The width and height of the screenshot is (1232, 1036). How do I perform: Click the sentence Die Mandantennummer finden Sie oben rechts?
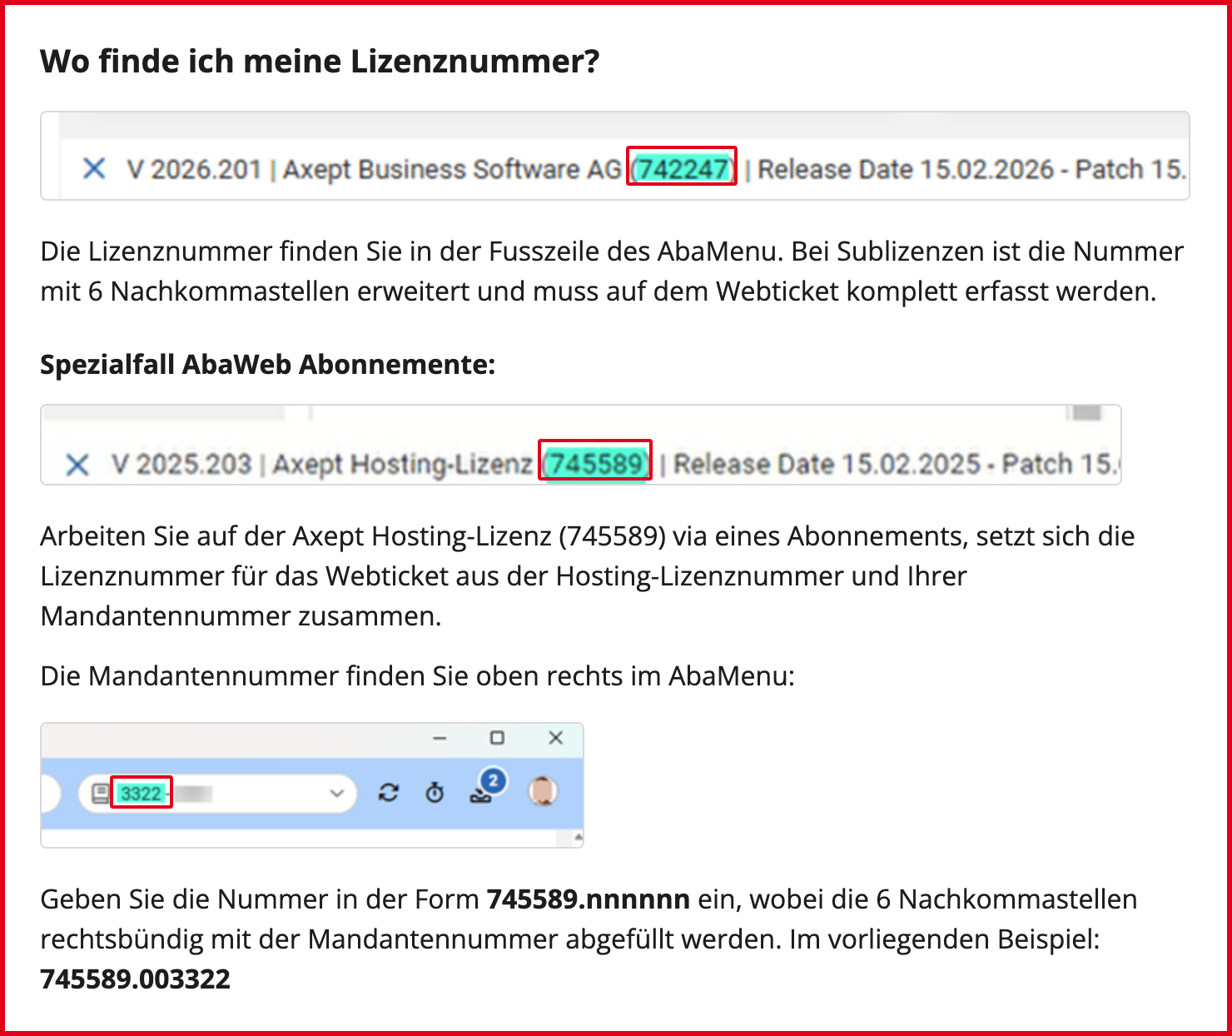click(x=418, y=676)
